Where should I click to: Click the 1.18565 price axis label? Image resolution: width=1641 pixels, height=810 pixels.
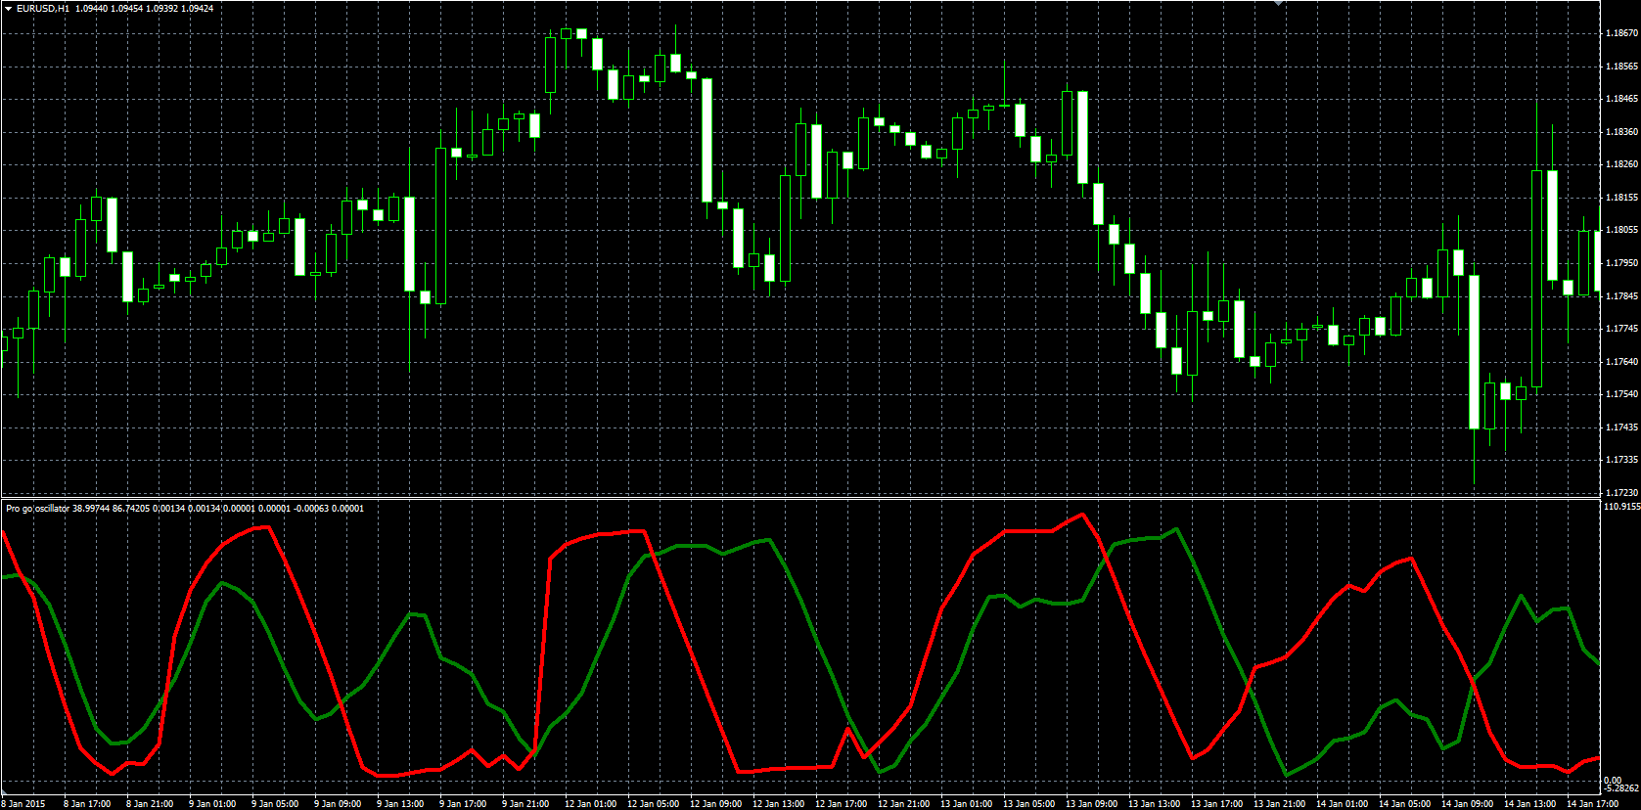pyautogui.click(x=1621, y=67)
